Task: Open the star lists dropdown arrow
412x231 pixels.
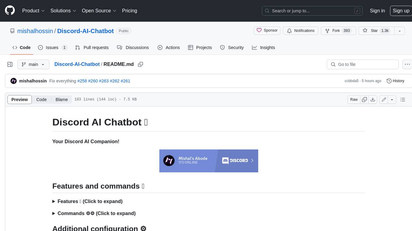Action: point(400,31)
